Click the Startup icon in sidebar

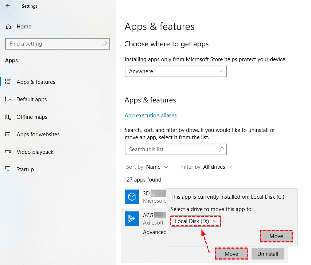click(8, 169)
